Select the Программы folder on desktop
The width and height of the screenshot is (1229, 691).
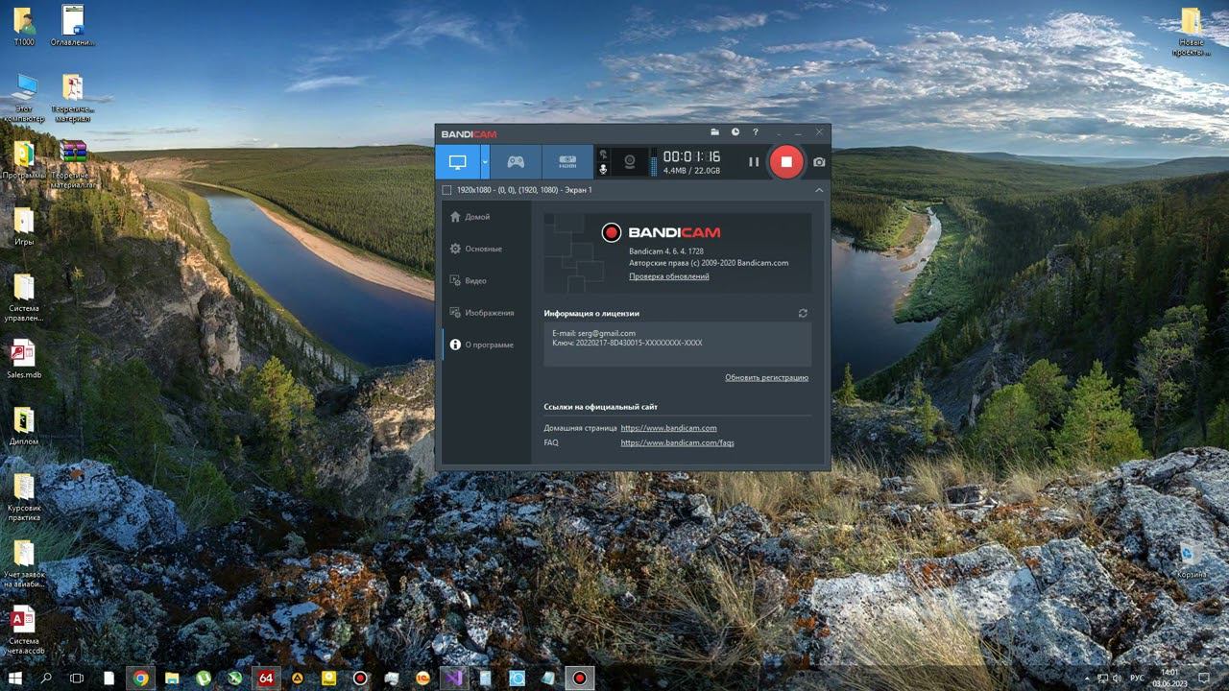coord(24,160)
